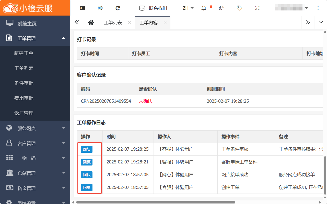Click 回复 for the 网点接单成功 row
This screenshot has height=204, width=327.
coord(87,175)
